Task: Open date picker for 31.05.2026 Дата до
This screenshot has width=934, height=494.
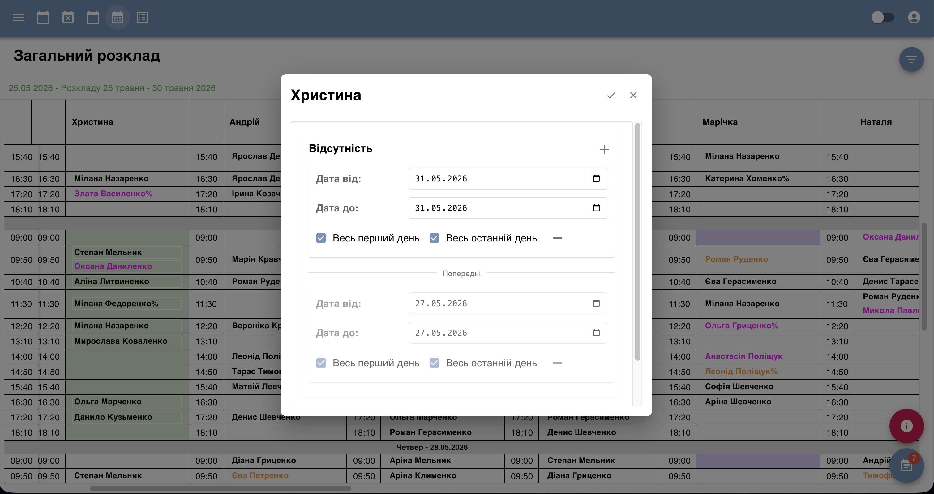Action: (596, 208)
